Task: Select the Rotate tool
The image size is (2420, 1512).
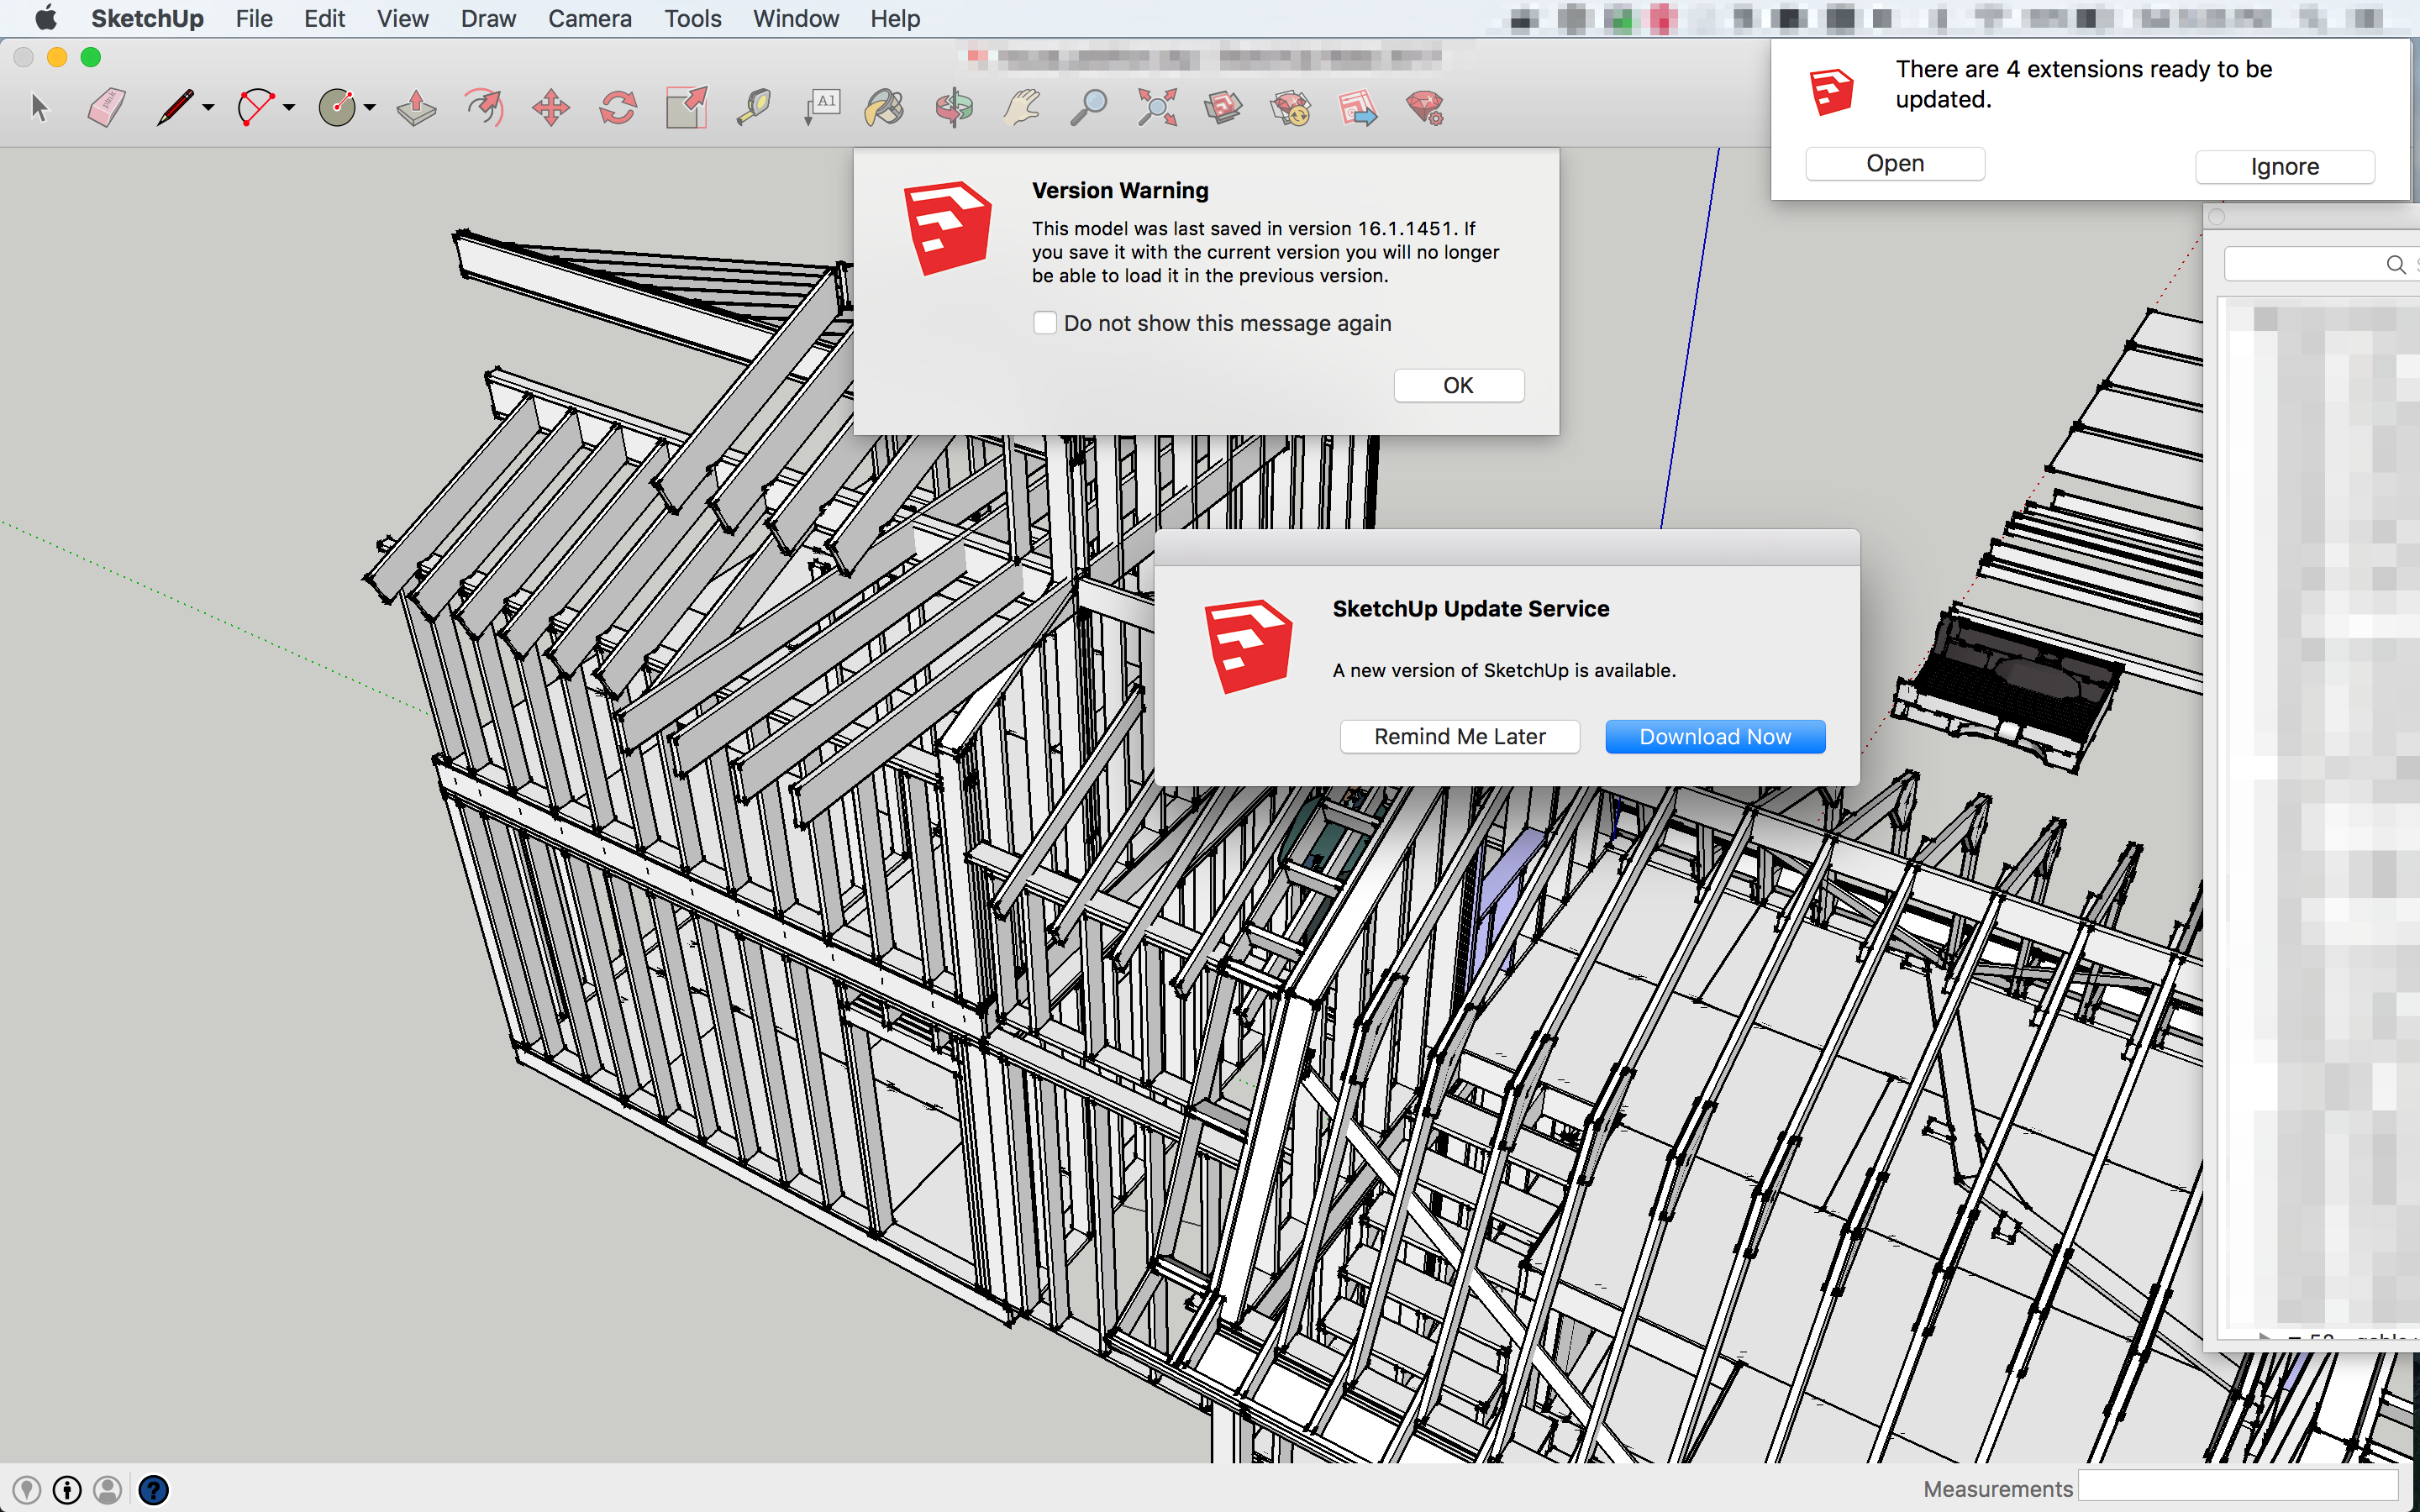Action: 618,107
